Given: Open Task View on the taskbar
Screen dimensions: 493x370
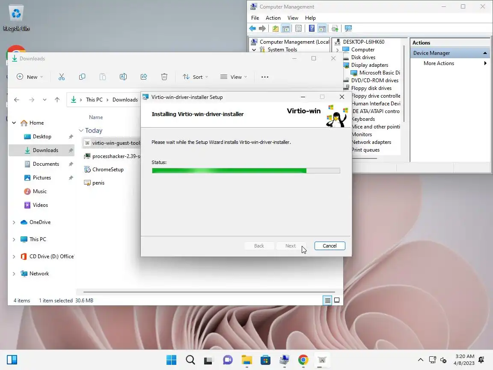Looking at the screenshot, I should click(x=208, y=360).
